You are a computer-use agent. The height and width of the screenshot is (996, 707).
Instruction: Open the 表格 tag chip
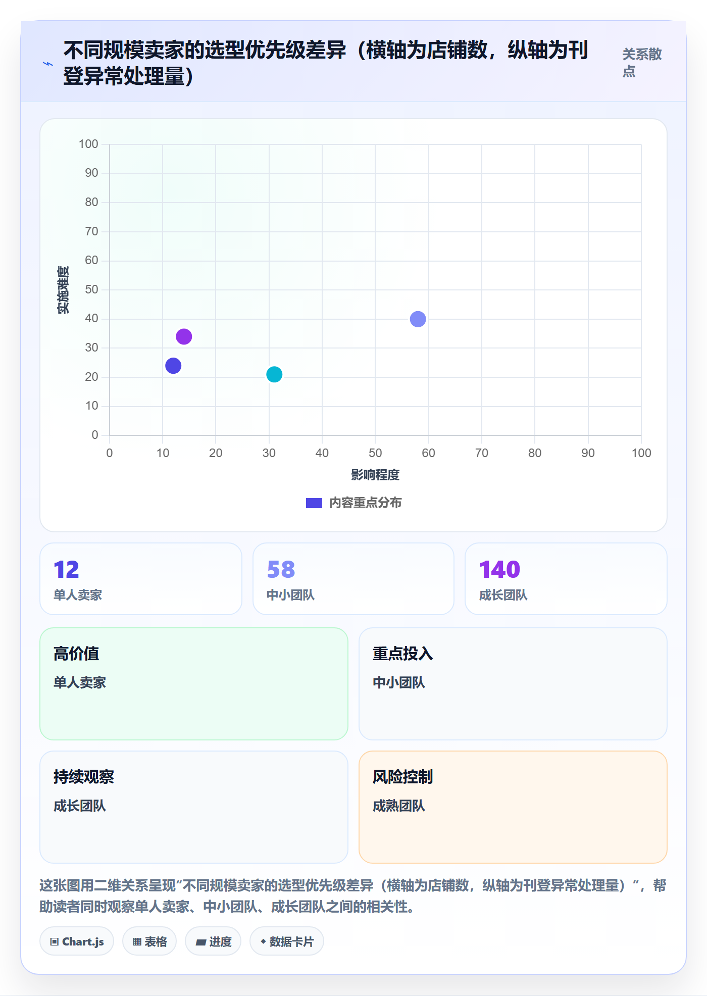click(x=149, y=941)
